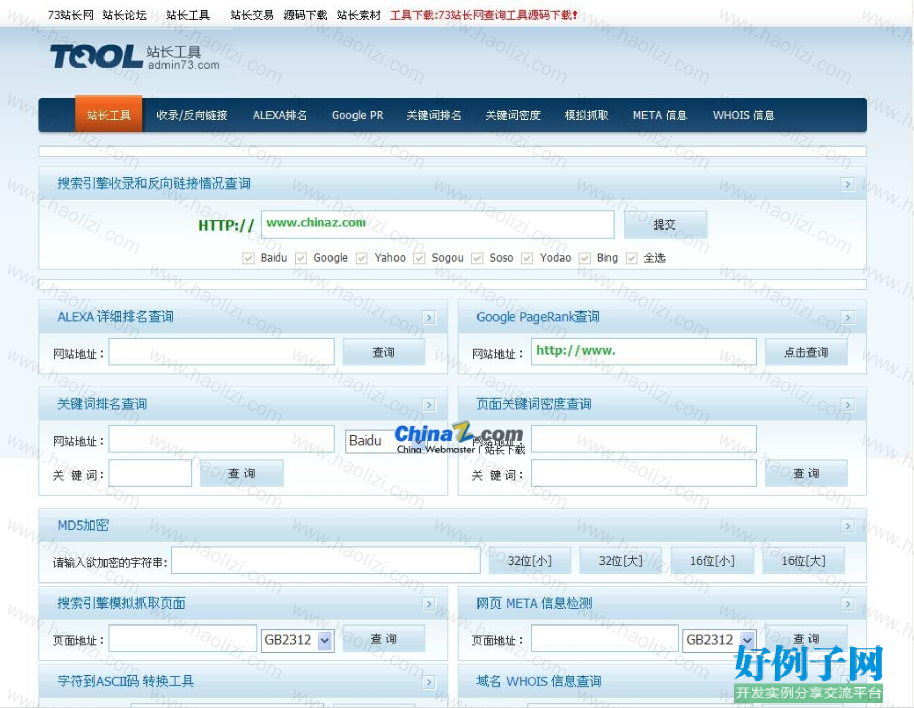Image resolution: width=914 pixels, height=708 pixels.
Task: Click the ALEXA 网站地址 input field
Action: [221, 352]
